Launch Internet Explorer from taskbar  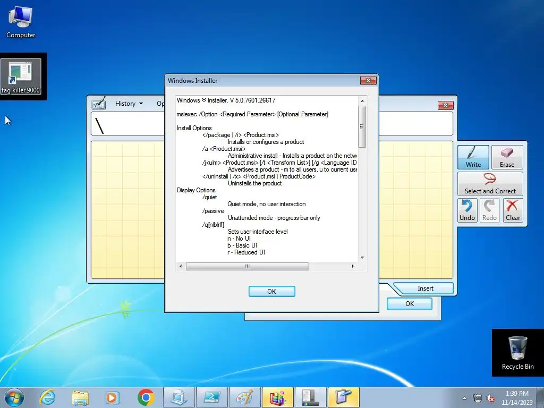pos(47,397)
